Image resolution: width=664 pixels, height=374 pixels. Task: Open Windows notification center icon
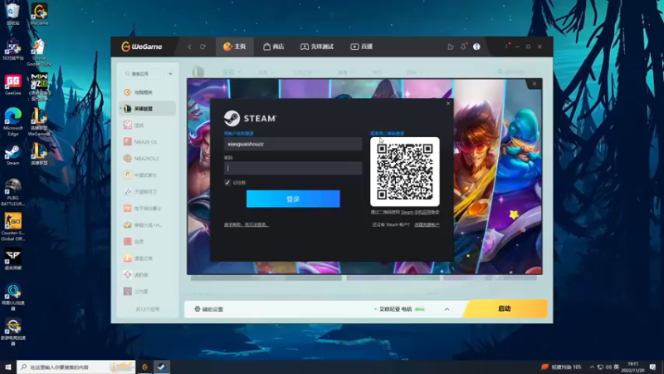tap(652, 367)
